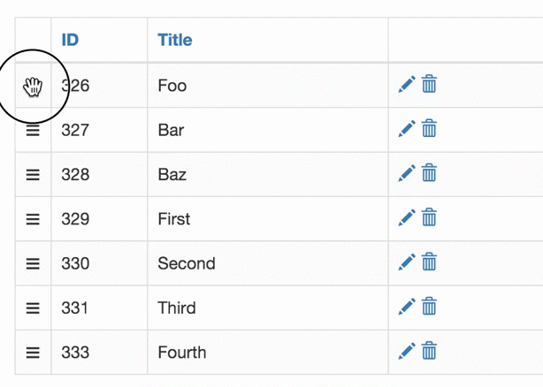Click the trash icon for Bar

click(x=429, y=128)
